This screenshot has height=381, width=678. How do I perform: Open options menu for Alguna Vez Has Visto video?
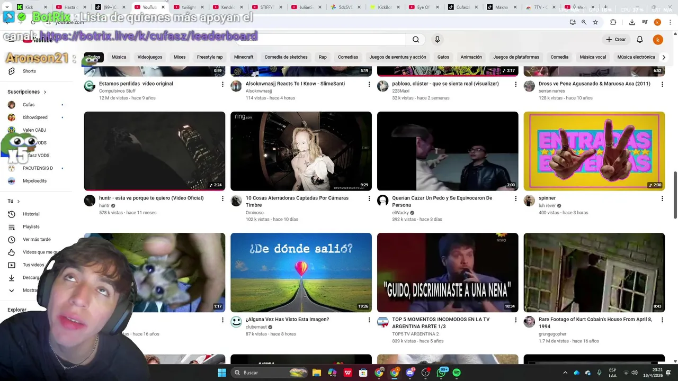pos(369,320)
